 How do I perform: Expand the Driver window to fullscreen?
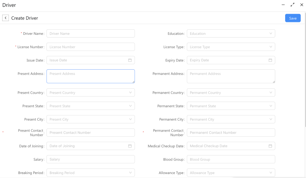point(293,5)
